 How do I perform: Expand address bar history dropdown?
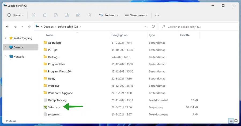145,26
